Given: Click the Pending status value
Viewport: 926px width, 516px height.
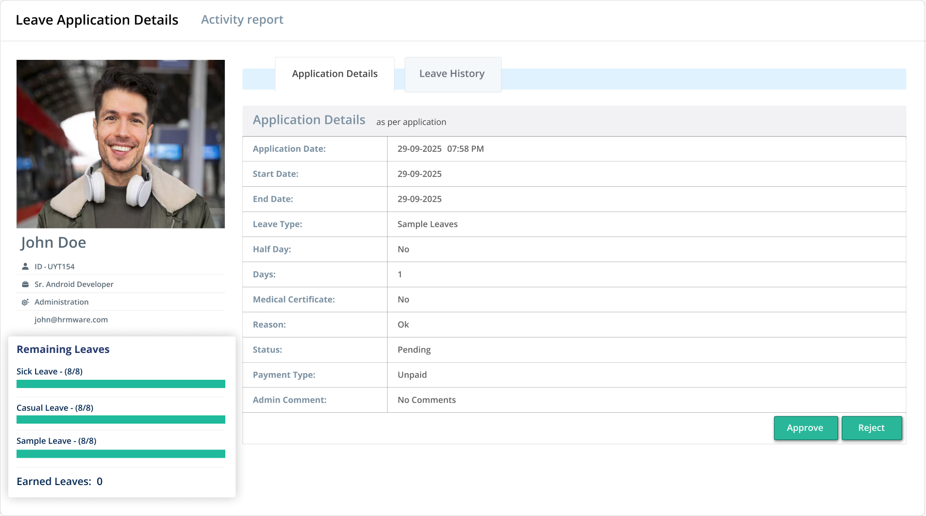Looking at the screenshot, I should tap(414, 350).
